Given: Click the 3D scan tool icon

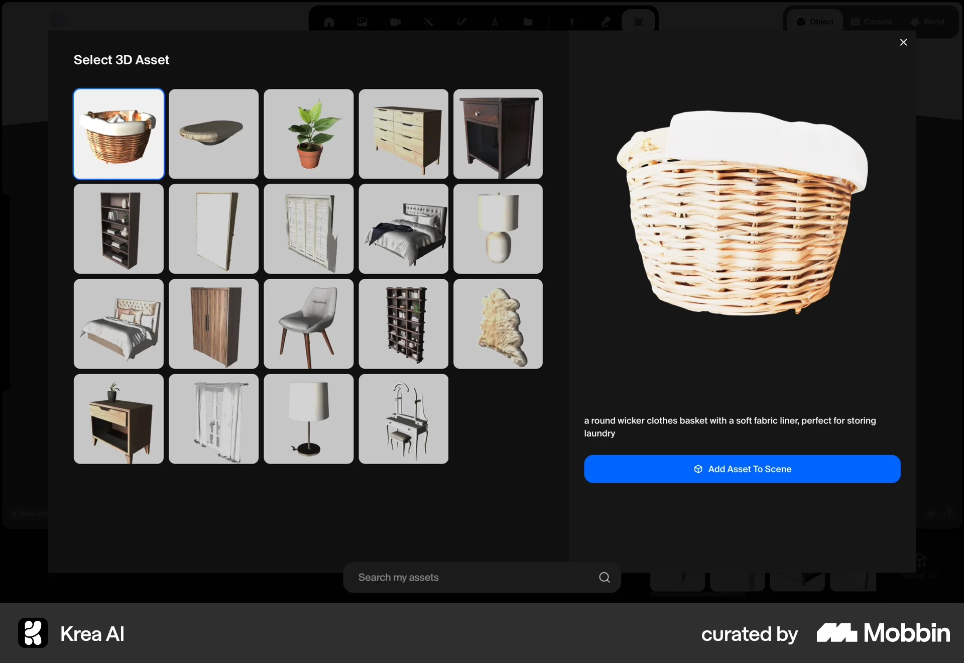Looking at the screenshot, I should [x=638, y=22].
